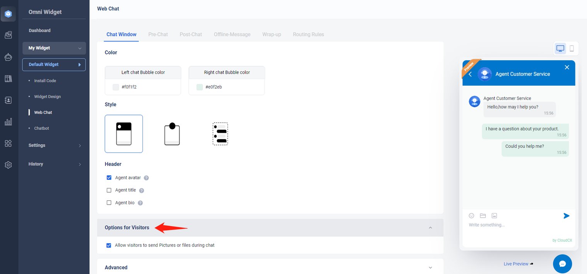Open the Live Preview link

(516, 264)
